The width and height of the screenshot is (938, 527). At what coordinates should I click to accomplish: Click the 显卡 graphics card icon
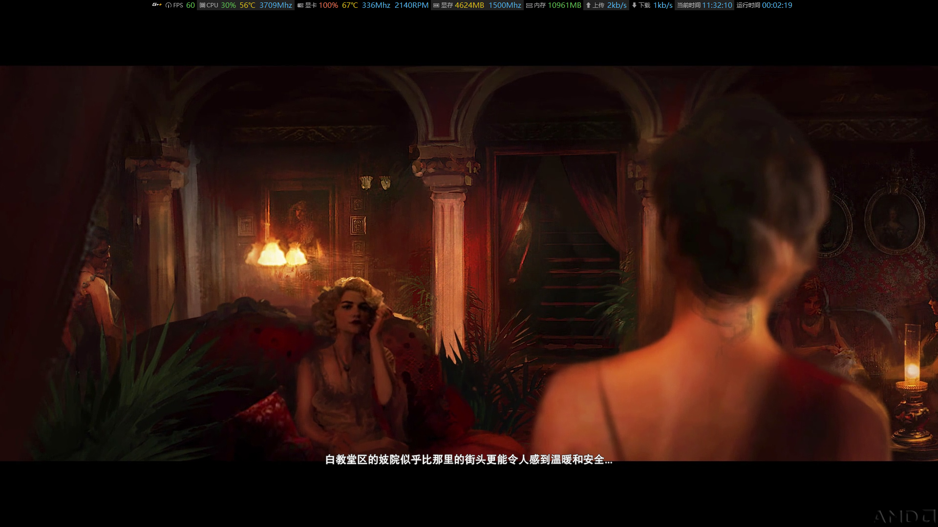click(300, 5)
